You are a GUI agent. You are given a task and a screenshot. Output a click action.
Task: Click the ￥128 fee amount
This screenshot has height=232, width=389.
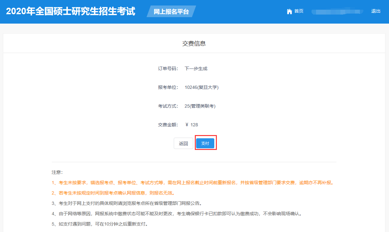pos(191,125)
